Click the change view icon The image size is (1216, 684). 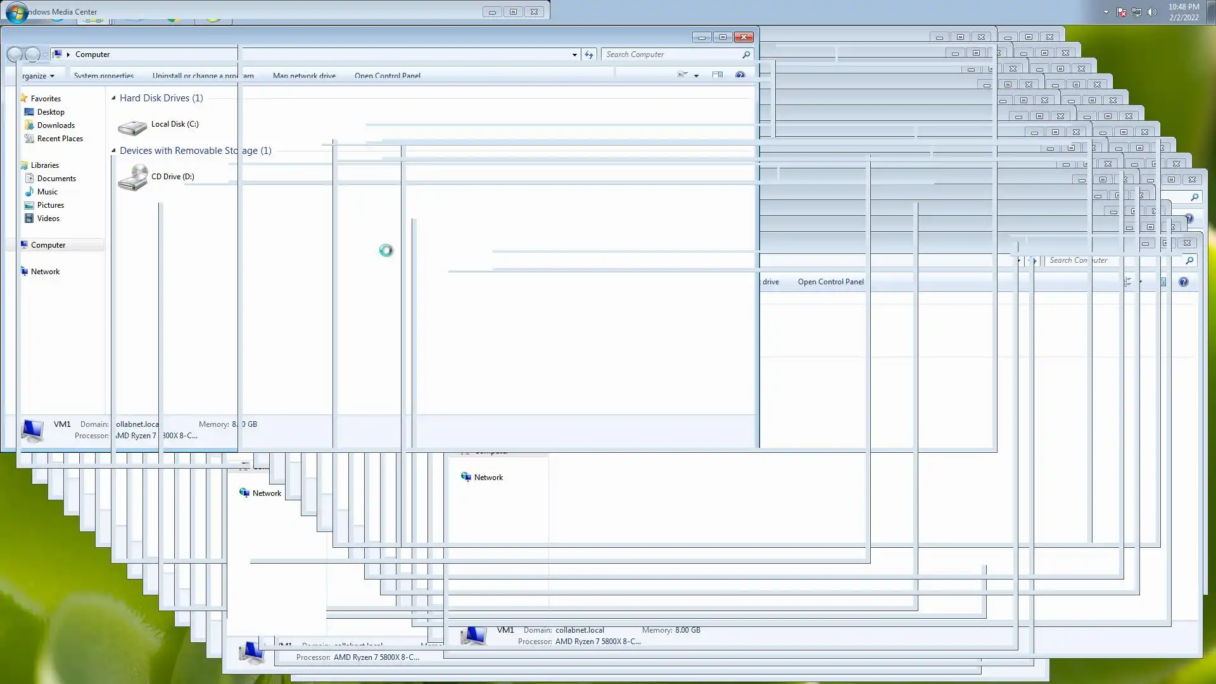tap(683, 75)
